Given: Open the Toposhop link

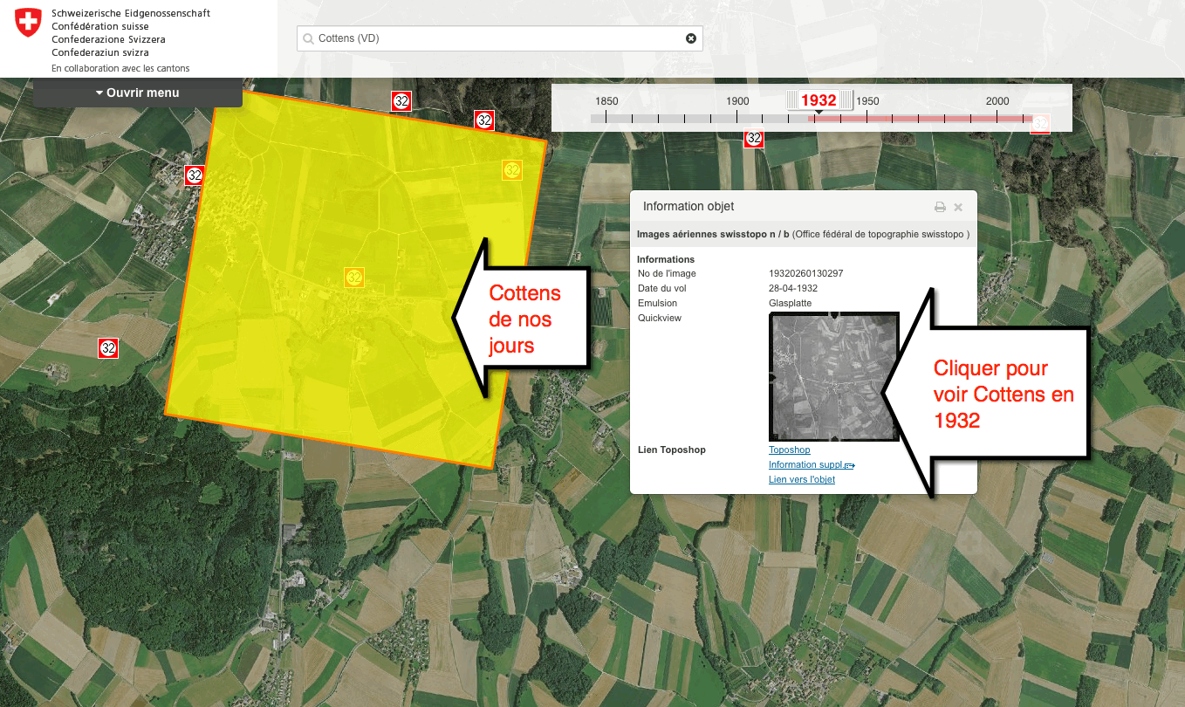Looking at the screenshot, I should [x=789, y=450].
